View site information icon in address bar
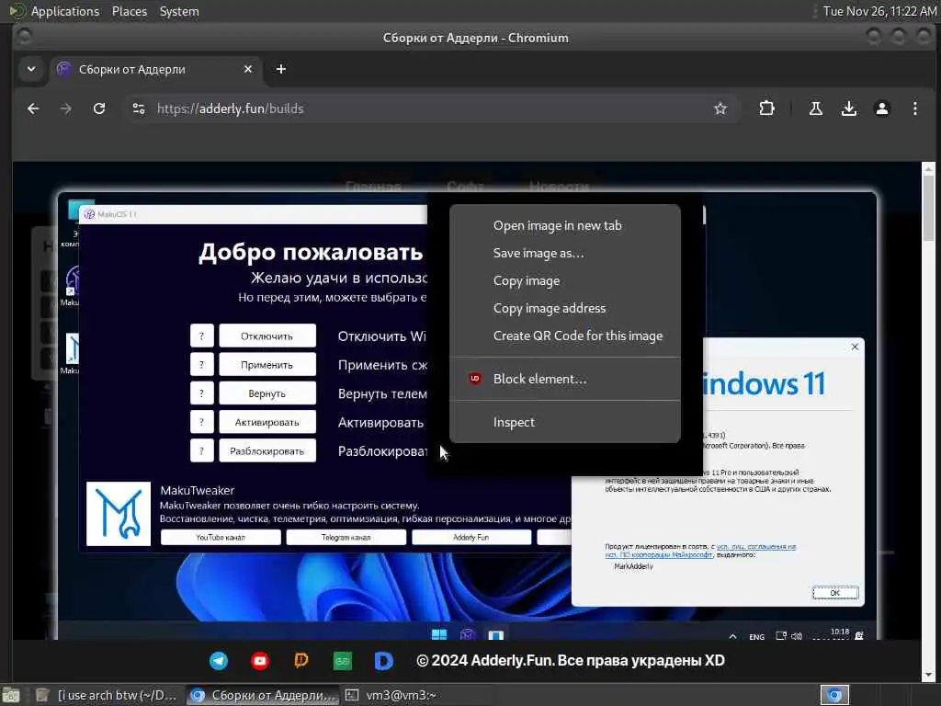The height and width of the screenshot is (706, 941). click(x=139, y=108)
